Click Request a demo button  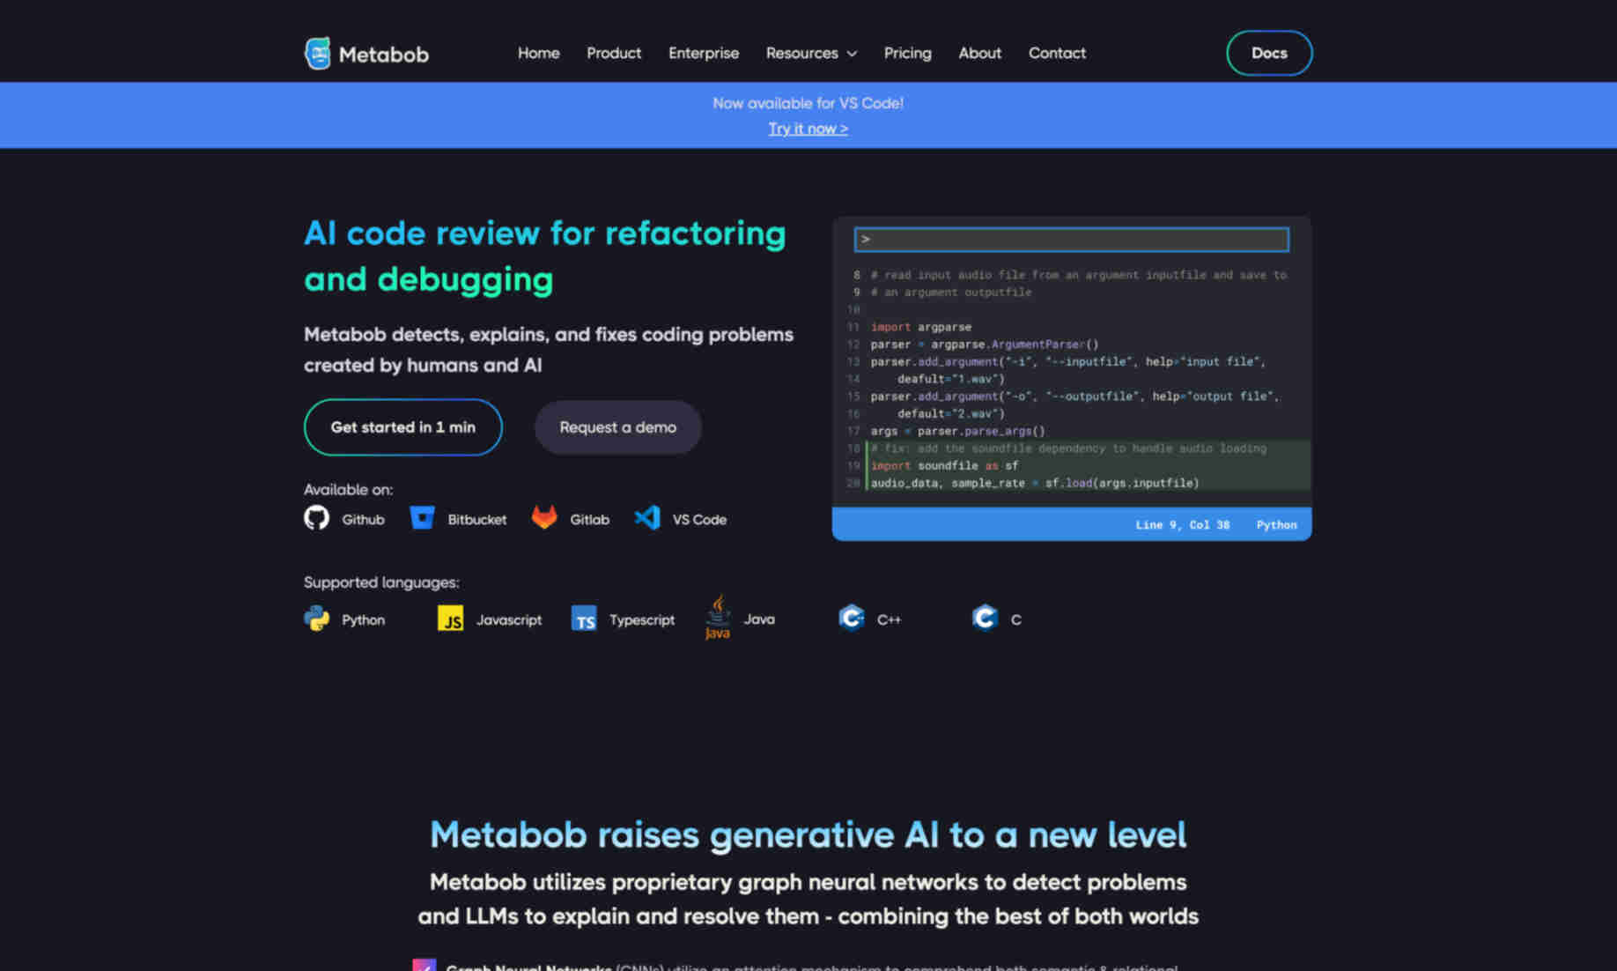(618, 427)
